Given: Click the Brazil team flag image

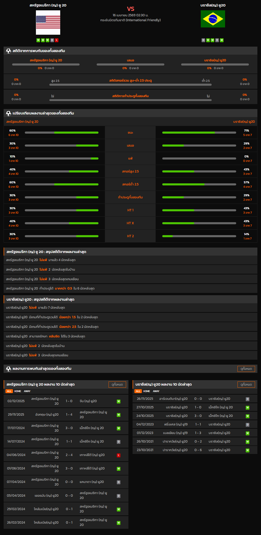Looking at the screenshot, I should pos(213,19).
